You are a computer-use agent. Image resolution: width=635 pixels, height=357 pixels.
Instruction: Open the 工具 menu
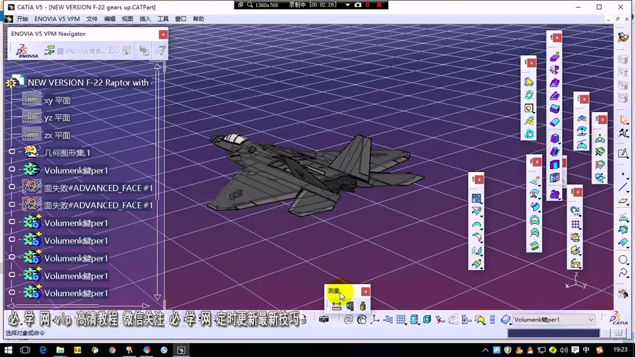pos(163,18)
